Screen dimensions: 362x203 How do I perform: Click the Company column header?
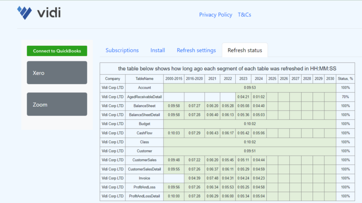click(x=113, y=78)
